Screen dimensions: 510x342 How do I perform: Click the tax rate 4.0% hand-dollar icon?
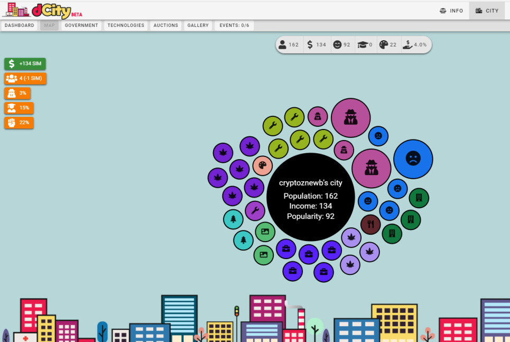(x=407, y=44)
